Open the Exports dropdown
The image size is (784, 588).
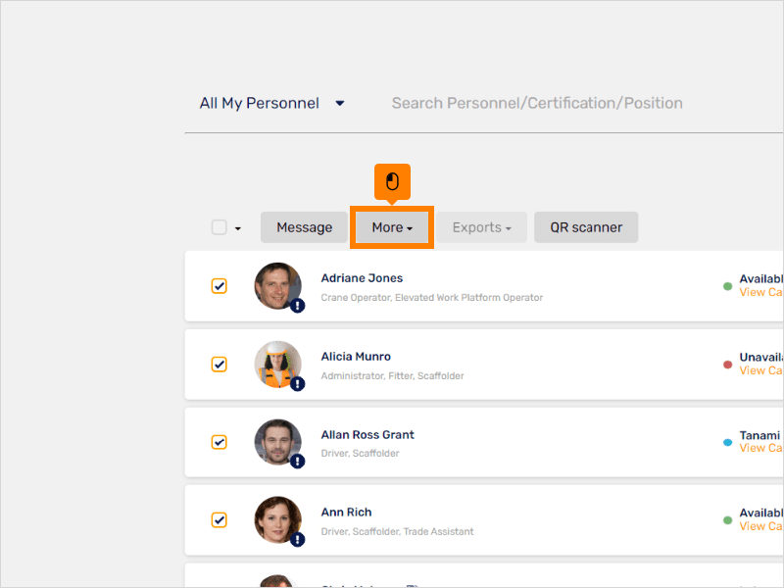[481, 226]
